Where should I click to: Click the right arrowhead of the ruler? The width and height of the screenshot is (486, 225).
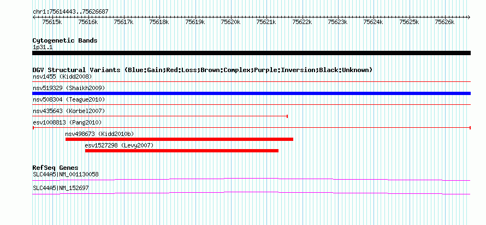[469, 17]
